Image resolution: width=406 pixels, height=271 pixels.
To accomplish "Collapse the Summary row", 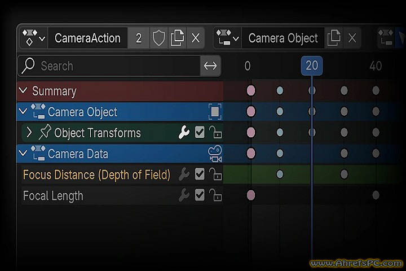I will (x=23, y=90).
